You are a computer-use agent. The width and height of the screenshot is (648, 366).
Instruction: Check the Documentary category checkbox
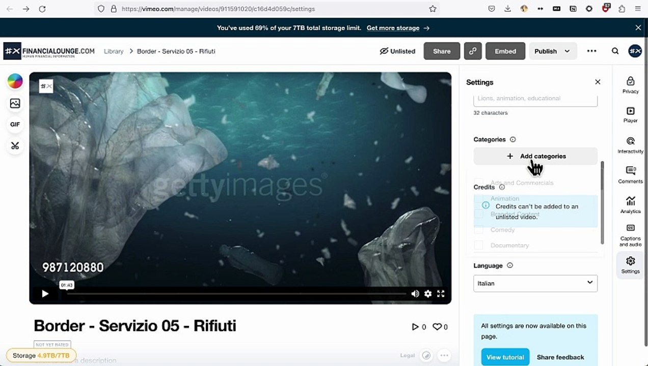(x=478, y=245)
